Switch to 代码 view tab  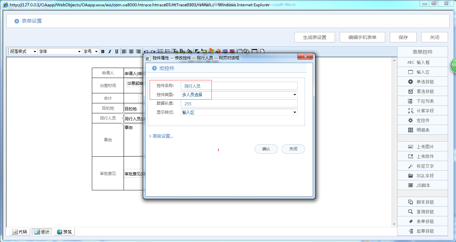click(19, 232)
